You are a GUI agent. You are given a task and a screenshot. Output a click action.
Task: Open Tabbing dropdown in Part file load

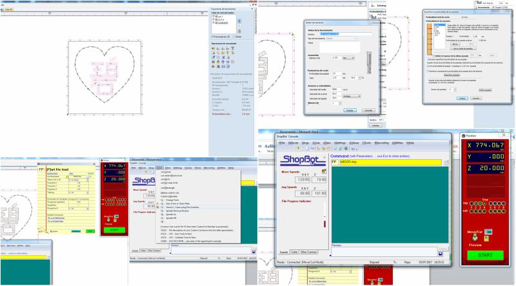(79, 193)
